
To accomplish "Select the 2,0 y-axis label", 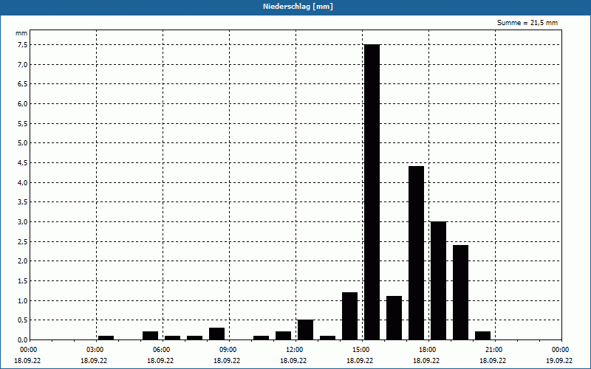I will pos(23,261).
